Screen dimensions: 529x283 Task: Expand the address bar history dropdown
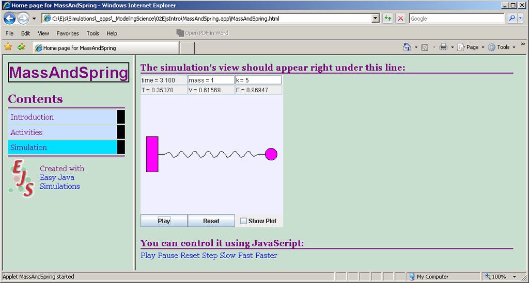(375, 19)
